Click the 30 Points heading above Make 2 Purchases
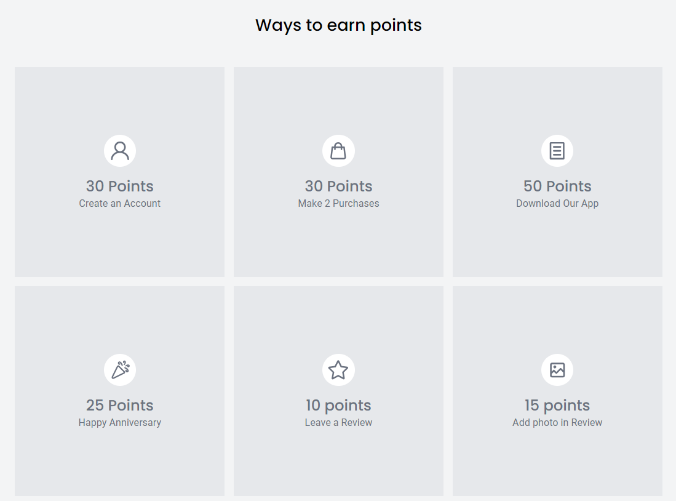The image size is (676, 501). tap(338, 186)
